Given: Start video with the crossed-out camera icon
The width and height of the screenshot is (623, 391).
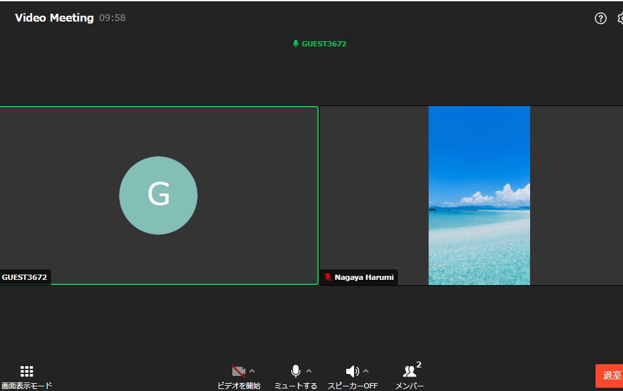Looking at the screenshot, I should (x=238, y=371).
